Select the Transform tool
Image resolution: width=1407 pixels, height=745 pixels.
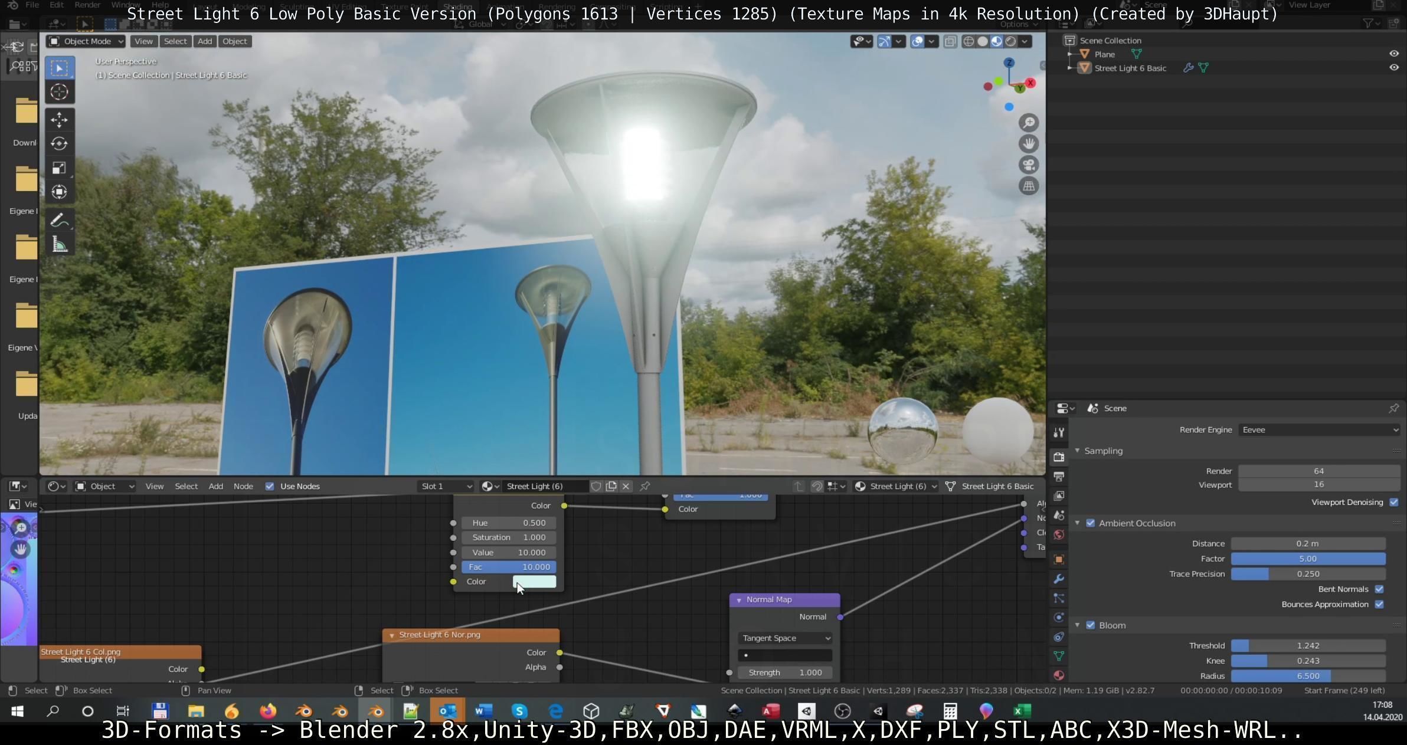59,192
